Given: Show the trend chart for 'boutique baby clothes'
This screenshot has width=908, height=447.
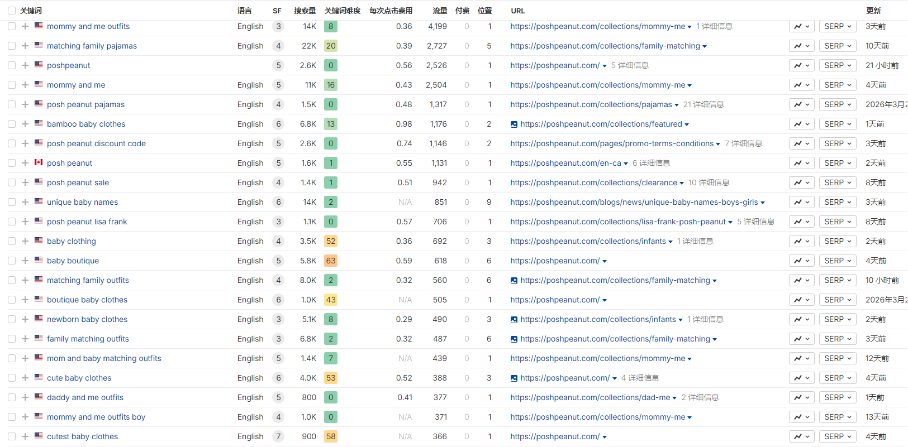Looking at the screenshot, I should [801, 300].
